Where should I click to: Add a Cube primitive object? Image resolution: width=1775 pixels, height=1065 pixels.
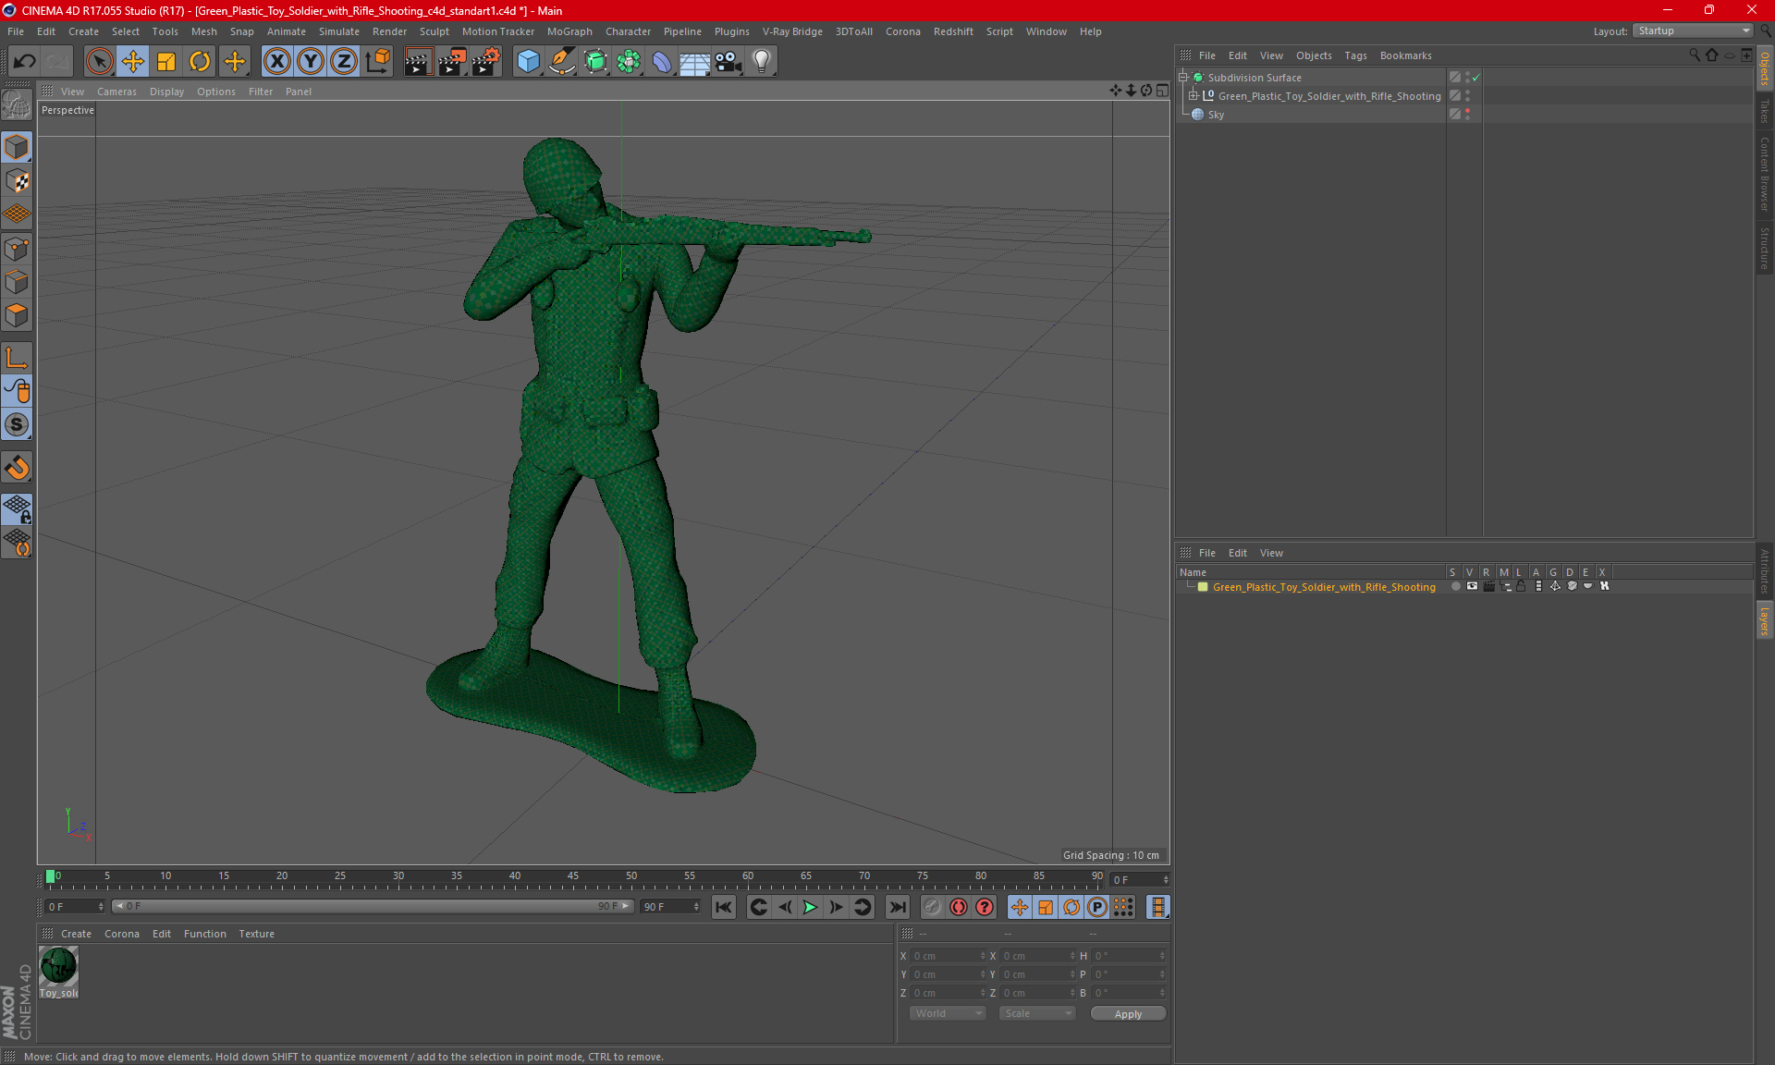528,62
